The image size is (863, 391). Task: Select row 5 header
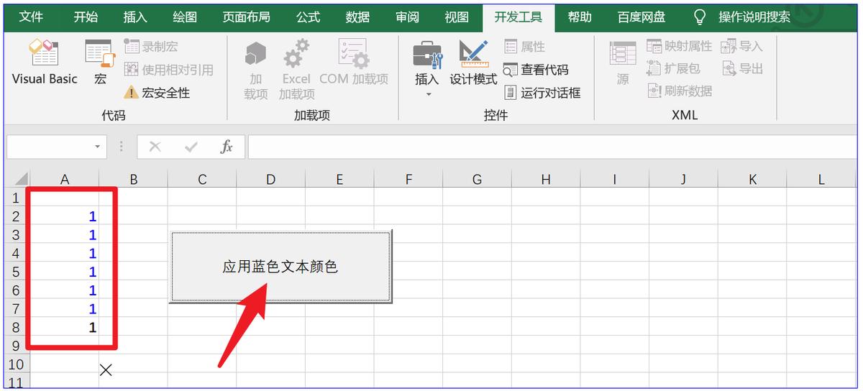(x=17, y=272)
